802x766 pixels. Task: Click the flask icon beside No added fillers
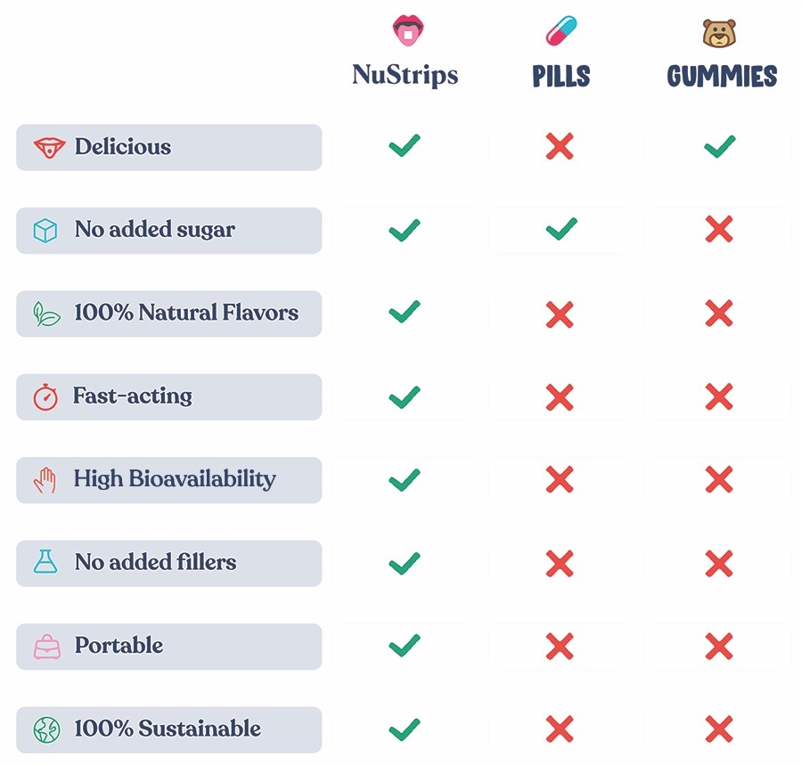[x=45, y=561]
